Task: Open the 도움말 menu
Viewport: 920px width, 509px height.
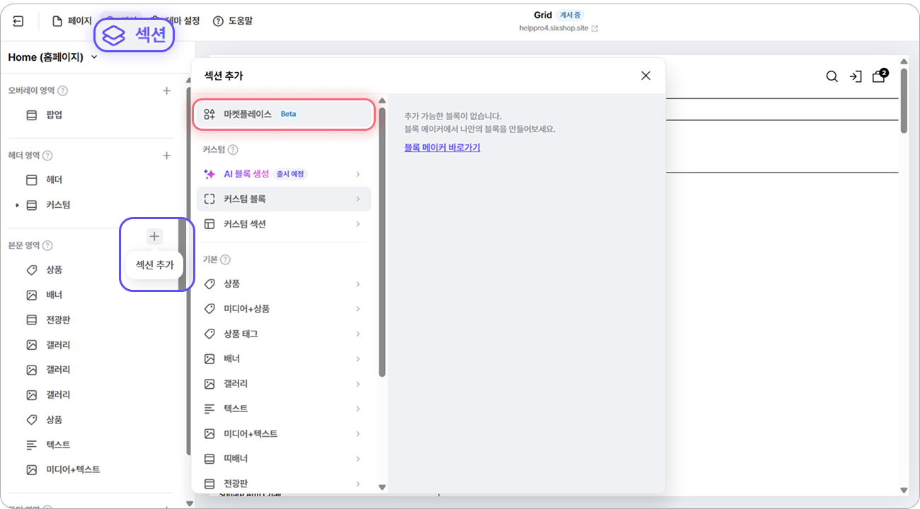Action: pos(233,21)
